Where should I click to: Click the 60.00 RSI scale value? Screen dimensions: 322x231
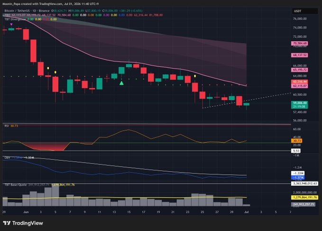(x=297, y=129)
